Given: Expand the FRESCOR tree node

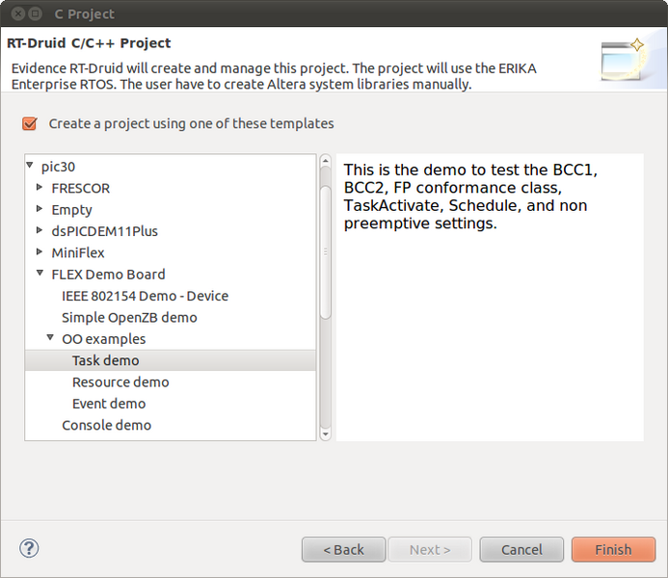Looking at the screenshot, I should point(40,187).
